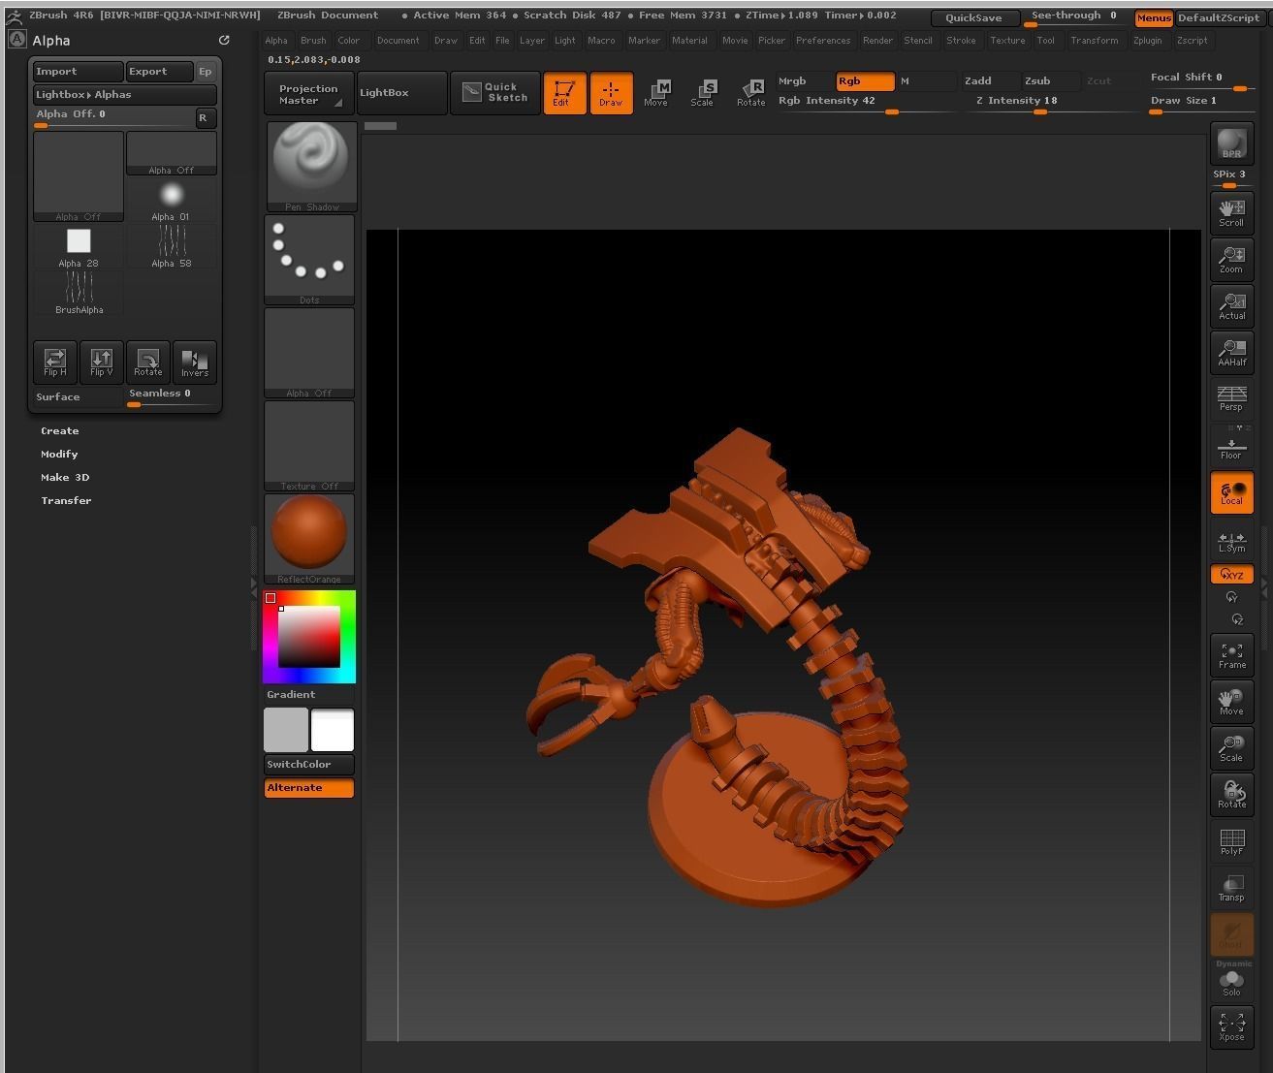This screenshot has height=1073, width=1273.
Task: Open the Tool menu
Action: (1046, 41)
